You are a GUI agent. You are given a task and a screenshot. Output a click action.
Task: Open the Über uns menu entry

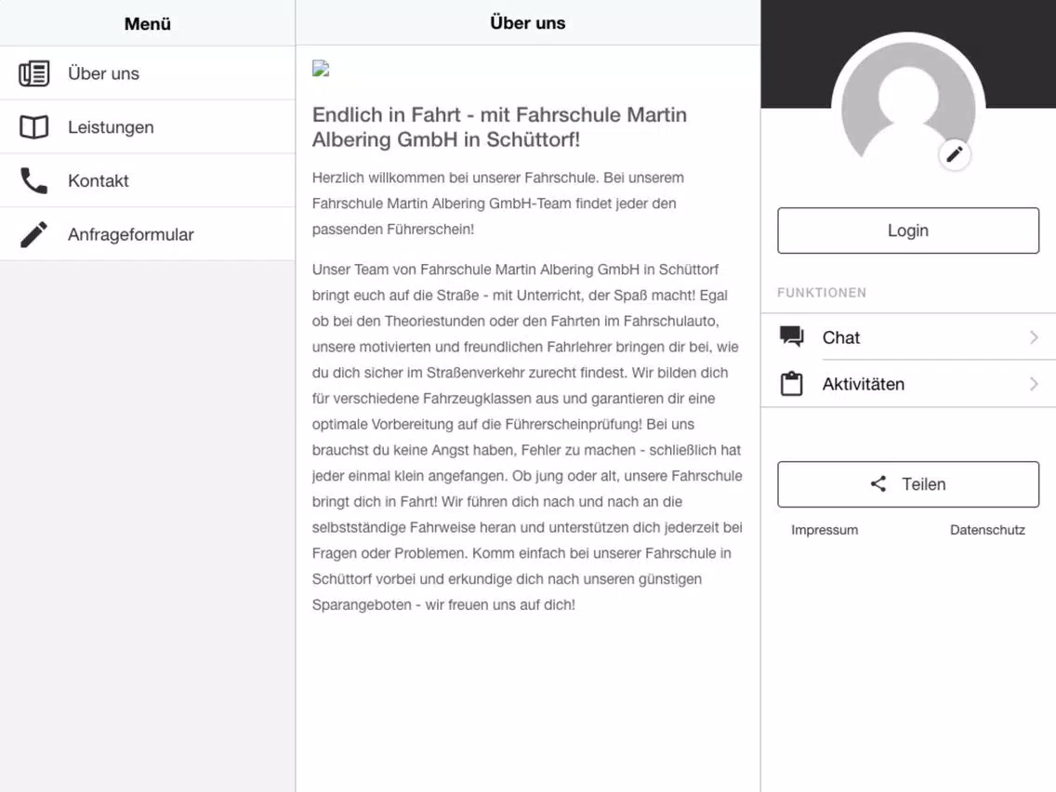[148, 73]
